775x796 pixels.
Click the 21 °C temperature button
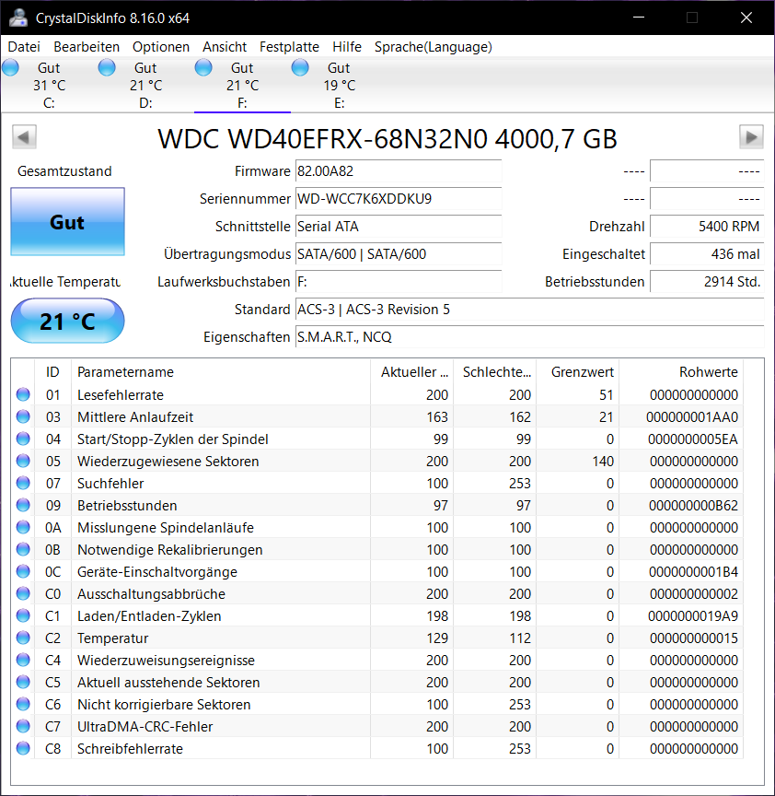coord(67,321)
